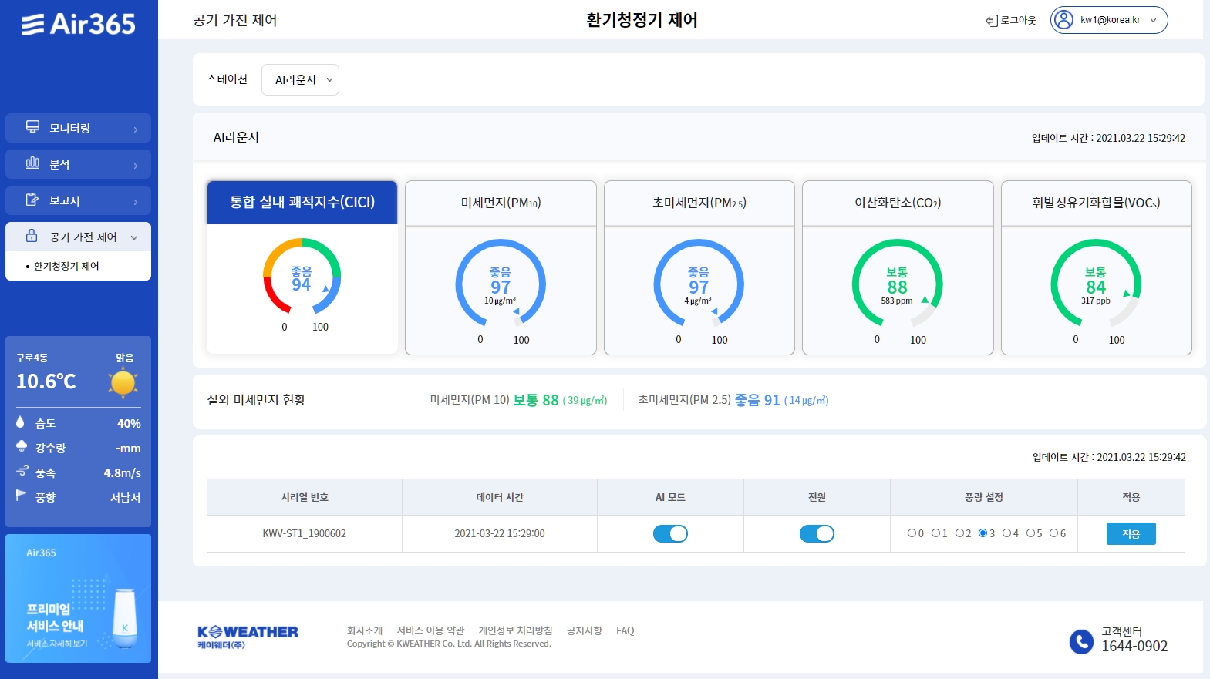The height and width of the screenshot is (679, 1210).
Task: Open the 개인정보 처리방침 footer link
Action: point(515,630)
